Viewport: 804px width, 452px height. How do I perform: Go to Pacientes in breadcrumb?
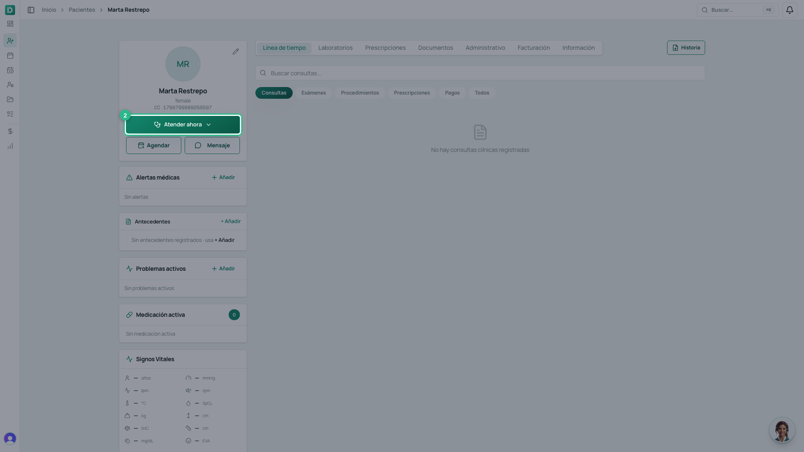coord(82,10)
